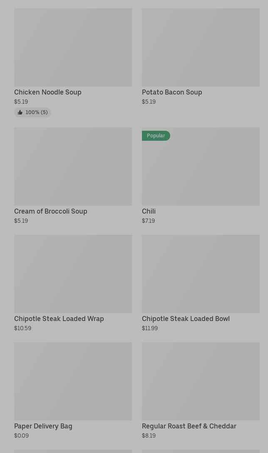The width and height of the screenshot is (268, 453).
Task: Click the Regular Roast Beef & Cheddar title
Action: (x=189, y=426)
